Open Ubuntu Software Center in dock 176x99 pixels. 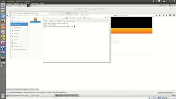pos(3,27)
